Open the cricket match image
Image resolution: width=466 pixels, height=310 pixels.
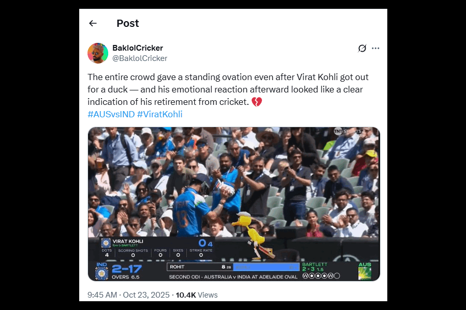tap(234, 204)
